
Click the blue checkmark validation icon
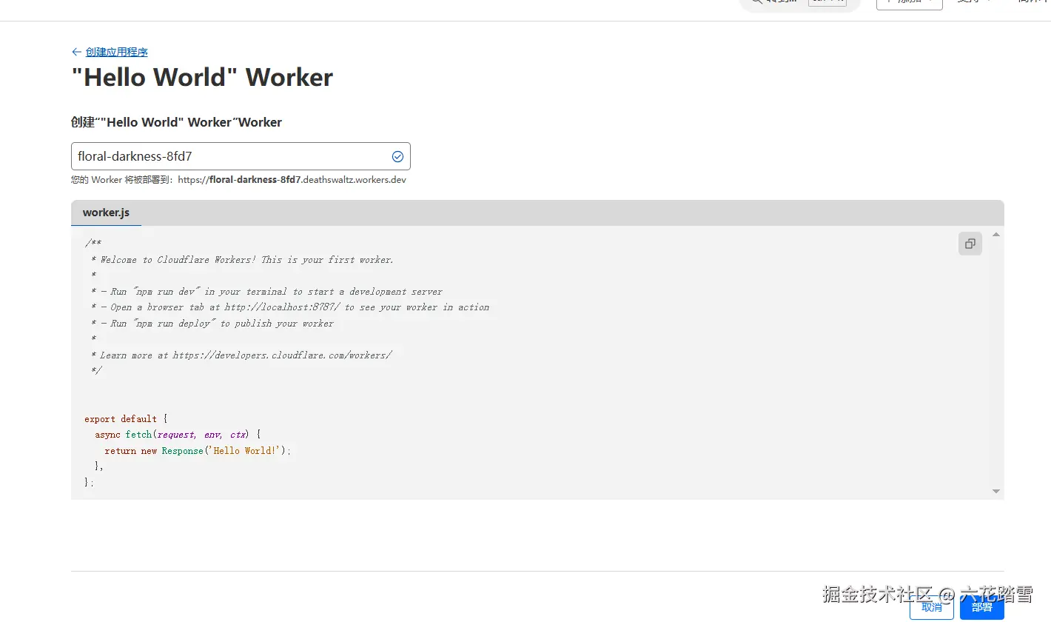397,156
